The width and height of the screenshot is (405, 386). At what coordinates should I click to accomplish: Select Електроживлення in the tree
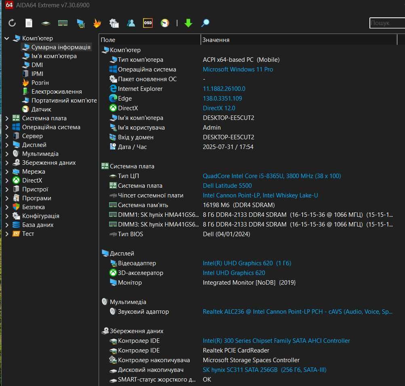click(x=57, y=92)
